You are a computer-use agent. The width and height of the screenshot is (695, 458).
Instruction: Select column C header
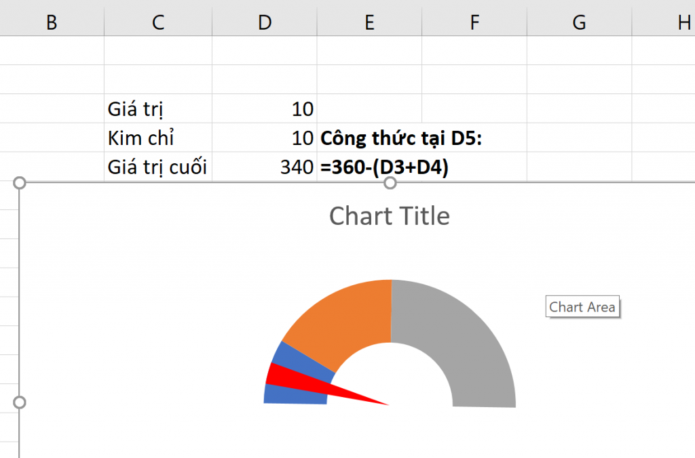coord(157,22)
